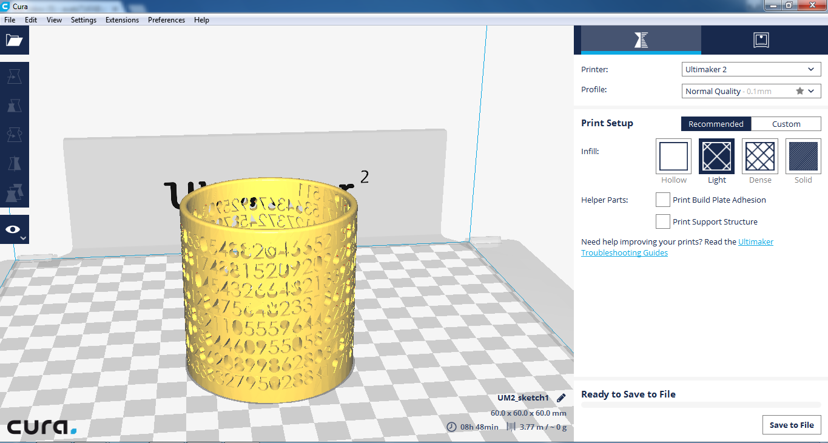Viewport: 828px width, 443px height.
Task: Click the star icon in the Profile field
Action: point(799,91)
